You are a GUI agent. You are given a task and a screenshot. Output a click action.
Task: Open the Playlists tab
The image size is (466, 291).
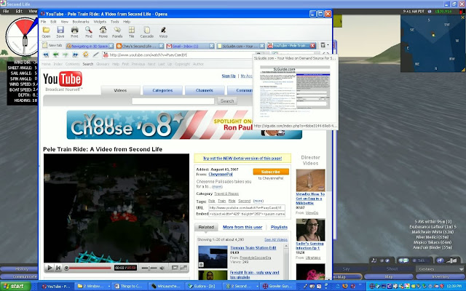click(279, 227)
